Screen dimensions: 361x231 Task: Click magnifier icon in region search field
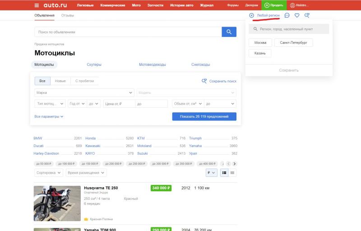tap(255, 29)
